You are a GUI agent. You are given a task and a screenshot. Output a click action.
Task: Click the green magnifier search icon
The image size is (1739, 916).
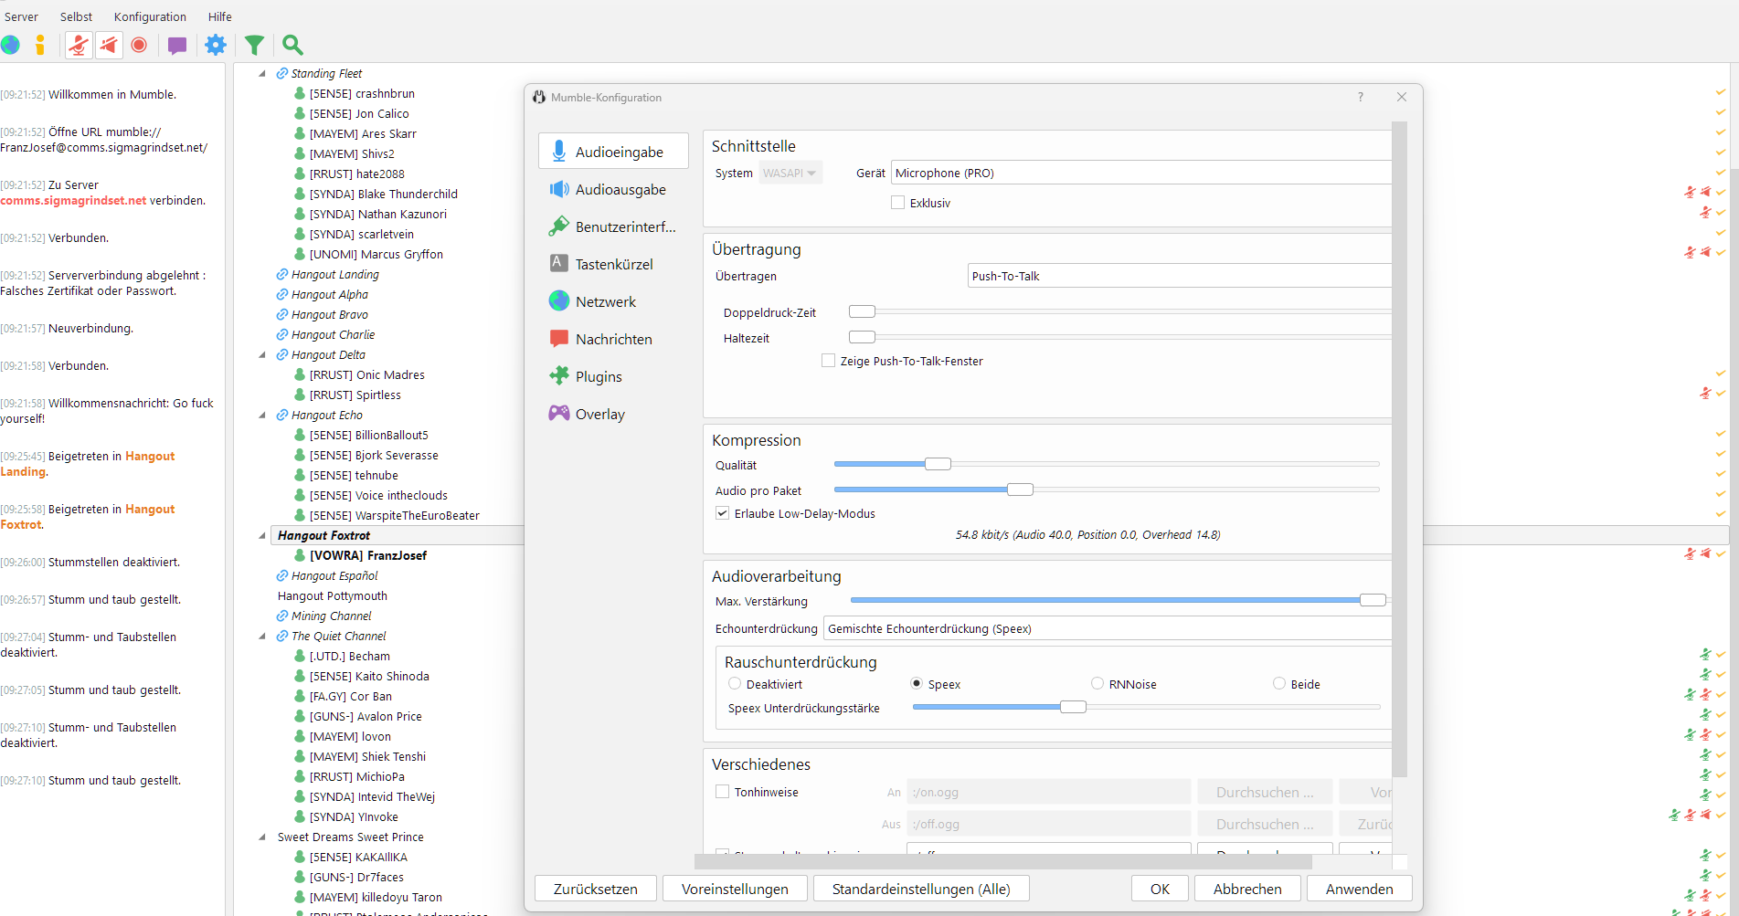(292, 45)
